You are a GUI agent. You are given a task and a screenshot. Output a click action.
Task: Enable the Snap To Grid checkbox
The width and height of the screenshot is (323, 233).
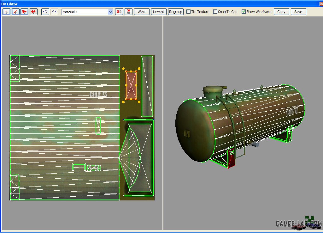[215, 12]
